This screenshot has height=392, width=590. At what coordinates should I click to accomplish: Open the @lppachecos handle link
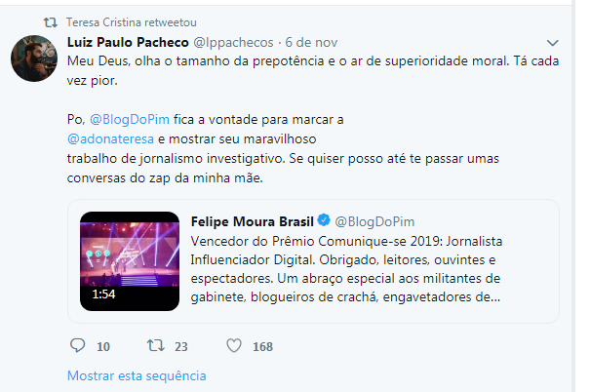(x=233, y=42)
